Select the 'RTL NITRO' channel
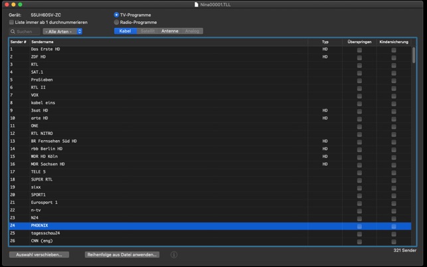427x267 pixels. point(210,133)
